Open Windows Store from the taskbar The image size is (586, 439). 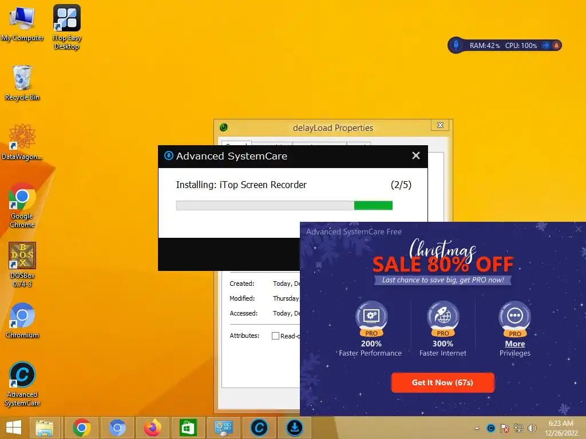188,428
